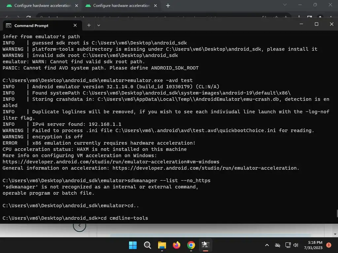The height and width of the screenshot is (253, 338).
Task: Open the OneDrive tray icon
Action: coord(278,245)
